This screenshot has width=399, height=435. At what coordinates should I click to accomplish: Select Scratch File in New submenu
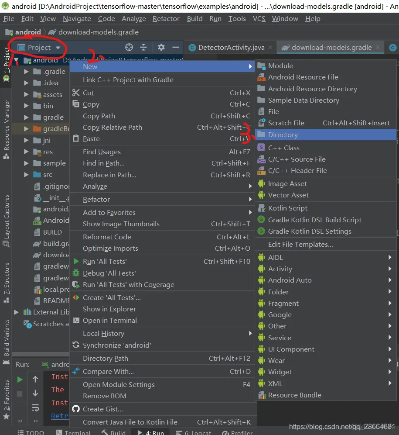(326, 123)
